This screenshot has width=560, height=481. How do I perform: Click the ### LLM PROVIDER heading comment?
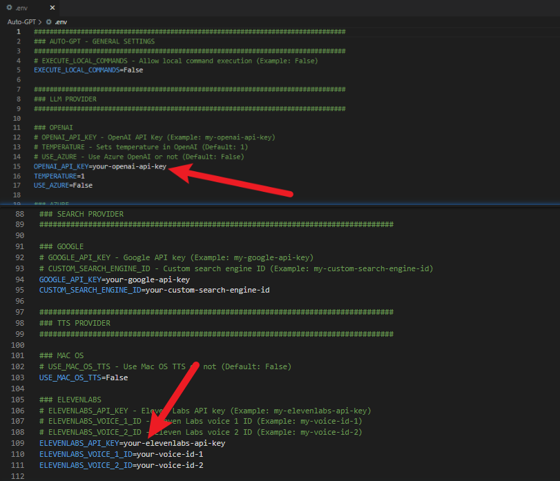65,99
